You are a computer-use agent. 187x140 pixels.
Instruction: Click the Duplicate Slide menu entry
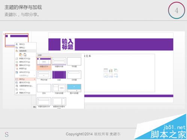click(25, 62)
